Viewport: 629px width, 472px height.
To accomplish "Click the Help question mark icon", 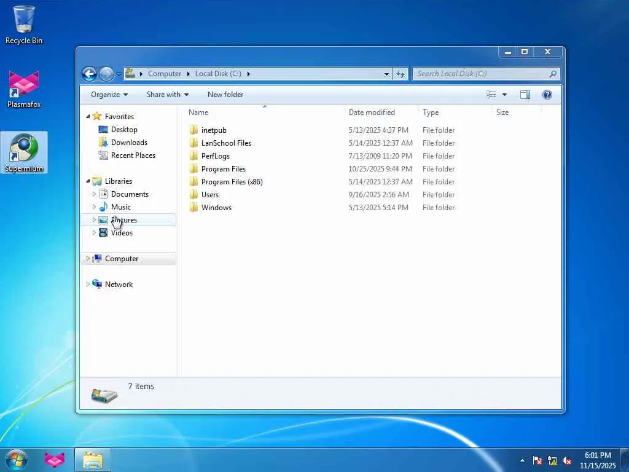I will point(547,95).
